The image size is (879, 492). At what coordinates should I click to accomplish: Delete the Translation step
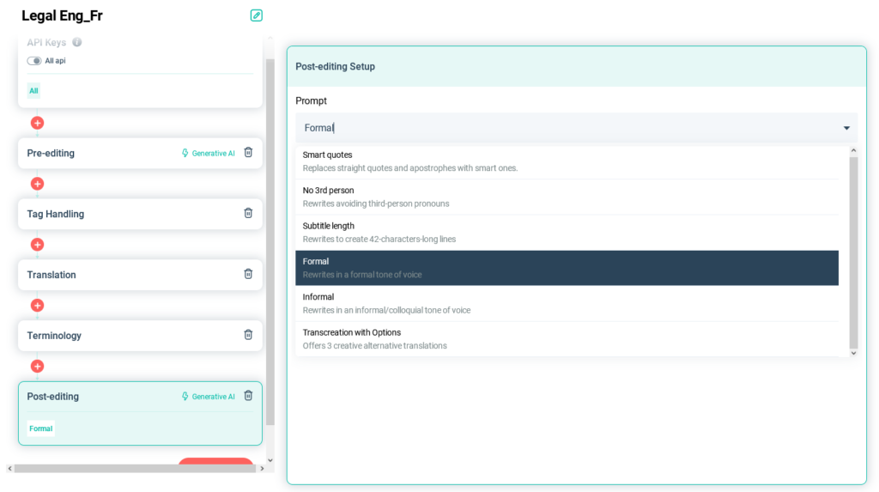click(x=248, y=274)
